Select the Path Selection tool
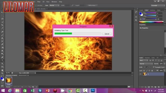 [x=2, y=64]
